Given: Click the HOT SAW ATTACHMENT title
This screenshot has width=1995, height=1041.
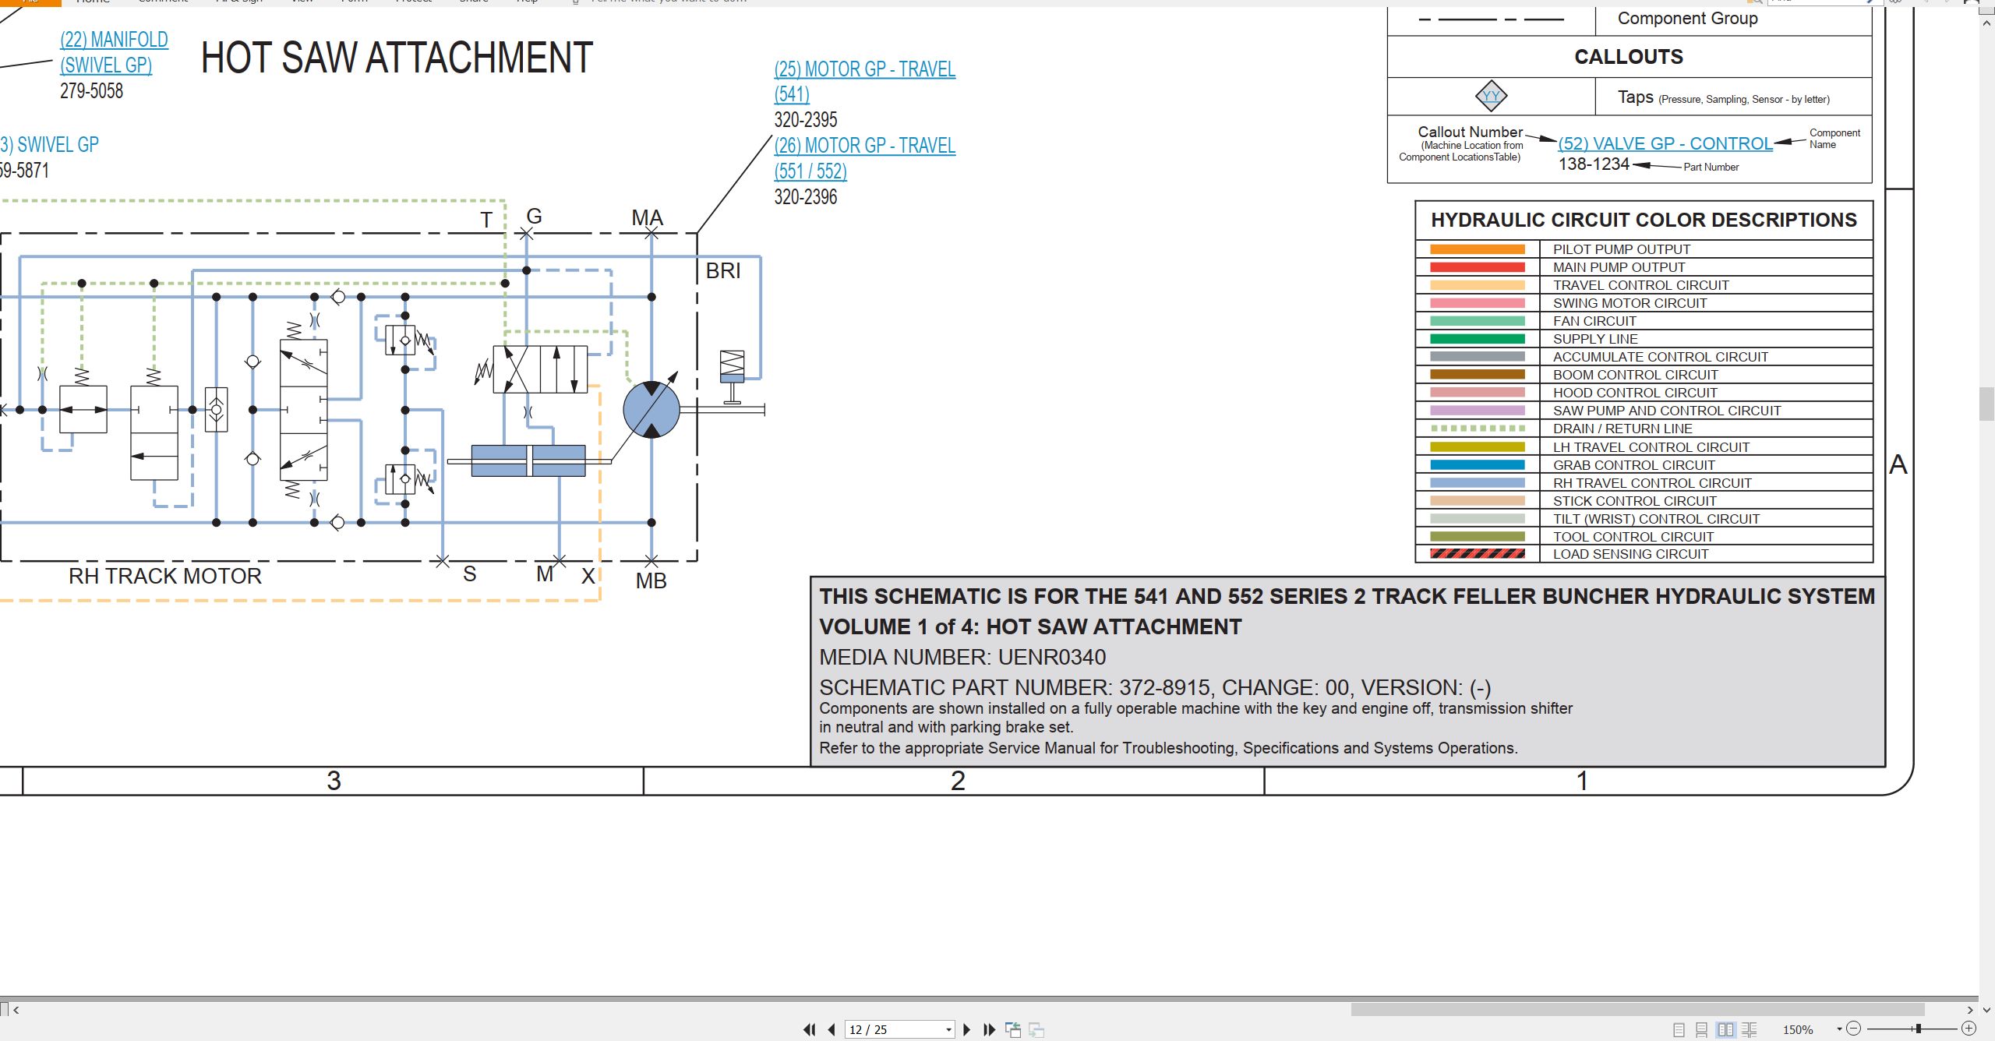Looking at the screenshot, I should click(397, 58).
